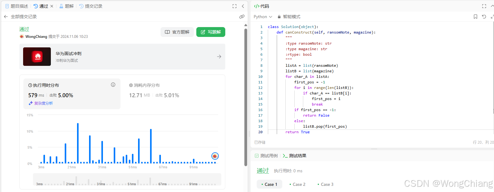The width and height of the screenshot is (494, 192).
Task: Click the left panel vertical scrollbar
Action: pyautogui.click(x=246, y=97)
